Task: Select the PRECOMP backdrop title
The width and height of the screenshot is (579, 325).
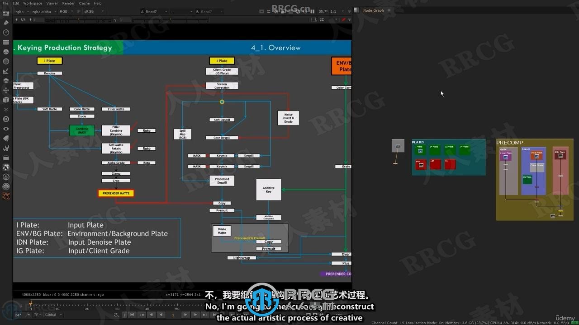Action: [509, 143]
